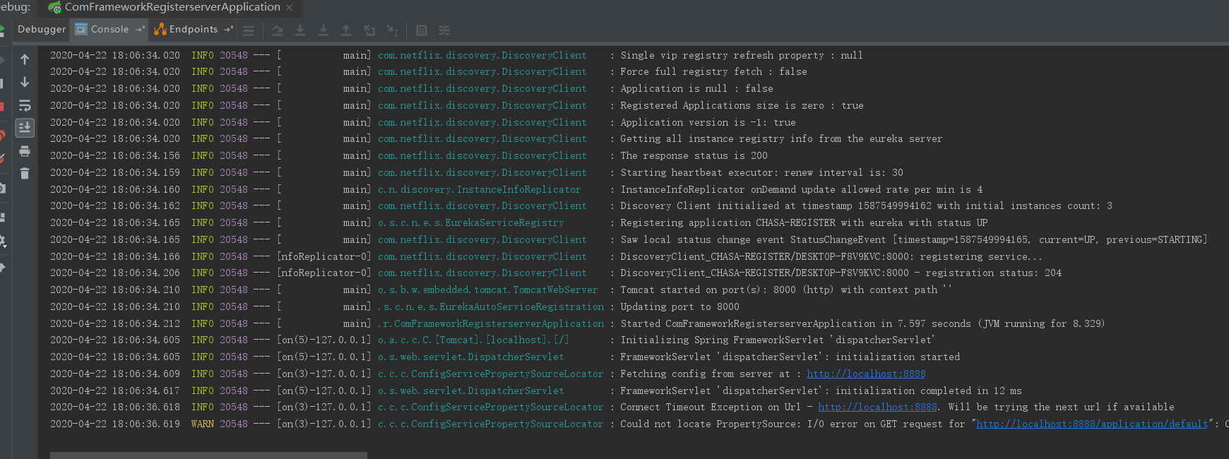Viewport: 1229px width, 459px height.
Task: Click 'Tomcat started on port(s): 8000' message
Action: (x=786, y=290)
